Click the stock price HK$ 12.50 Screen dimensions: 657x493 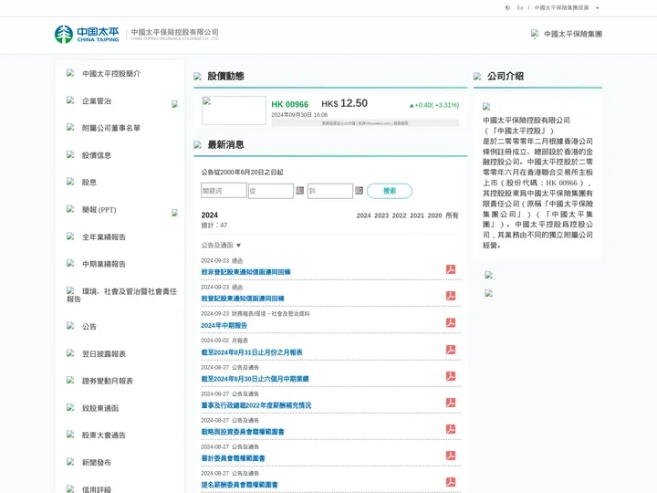(x=344, y=103)
